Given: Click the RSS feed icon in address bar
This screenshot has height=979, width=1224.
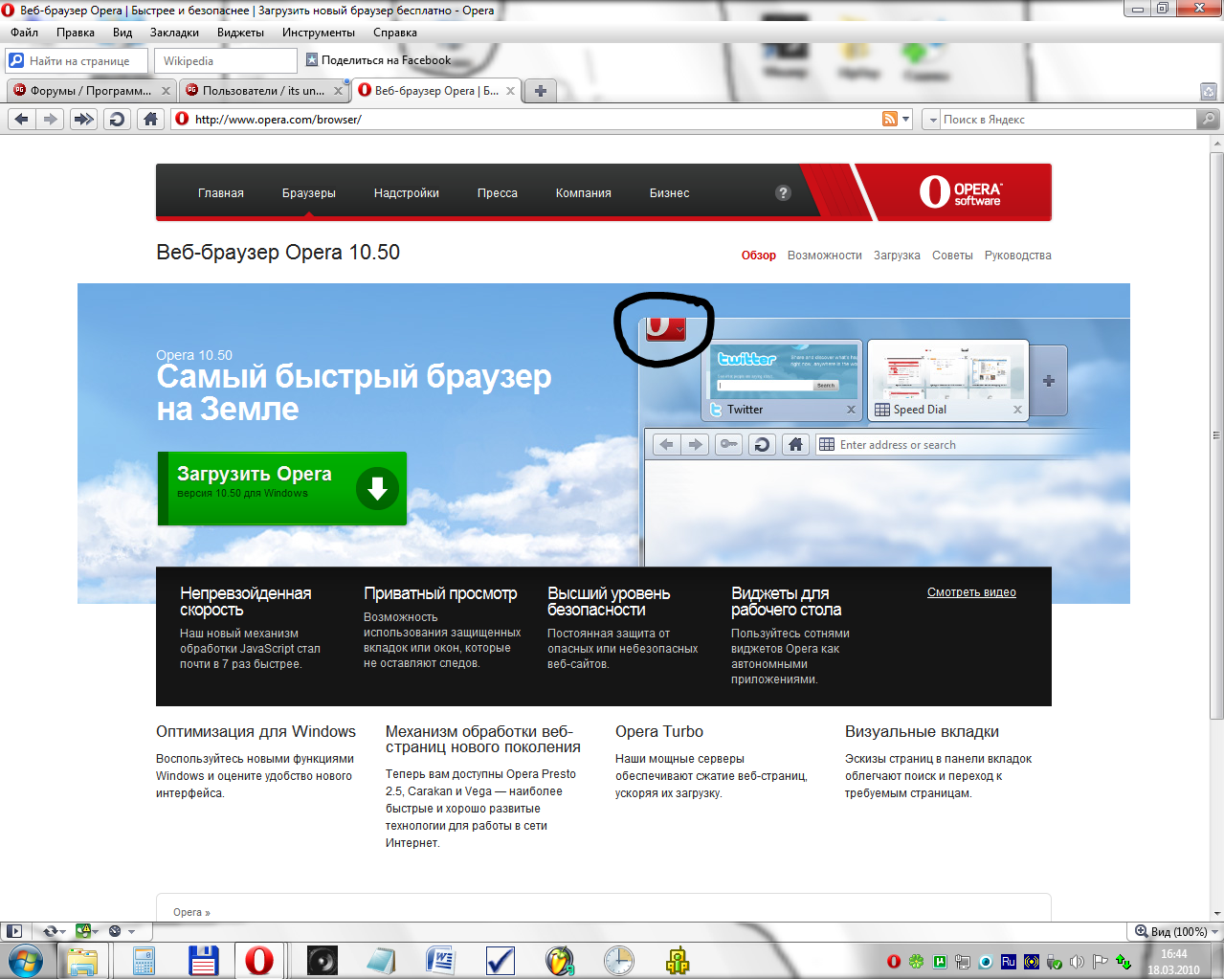Looking at the screenshot, I should (x=890, y=120).
